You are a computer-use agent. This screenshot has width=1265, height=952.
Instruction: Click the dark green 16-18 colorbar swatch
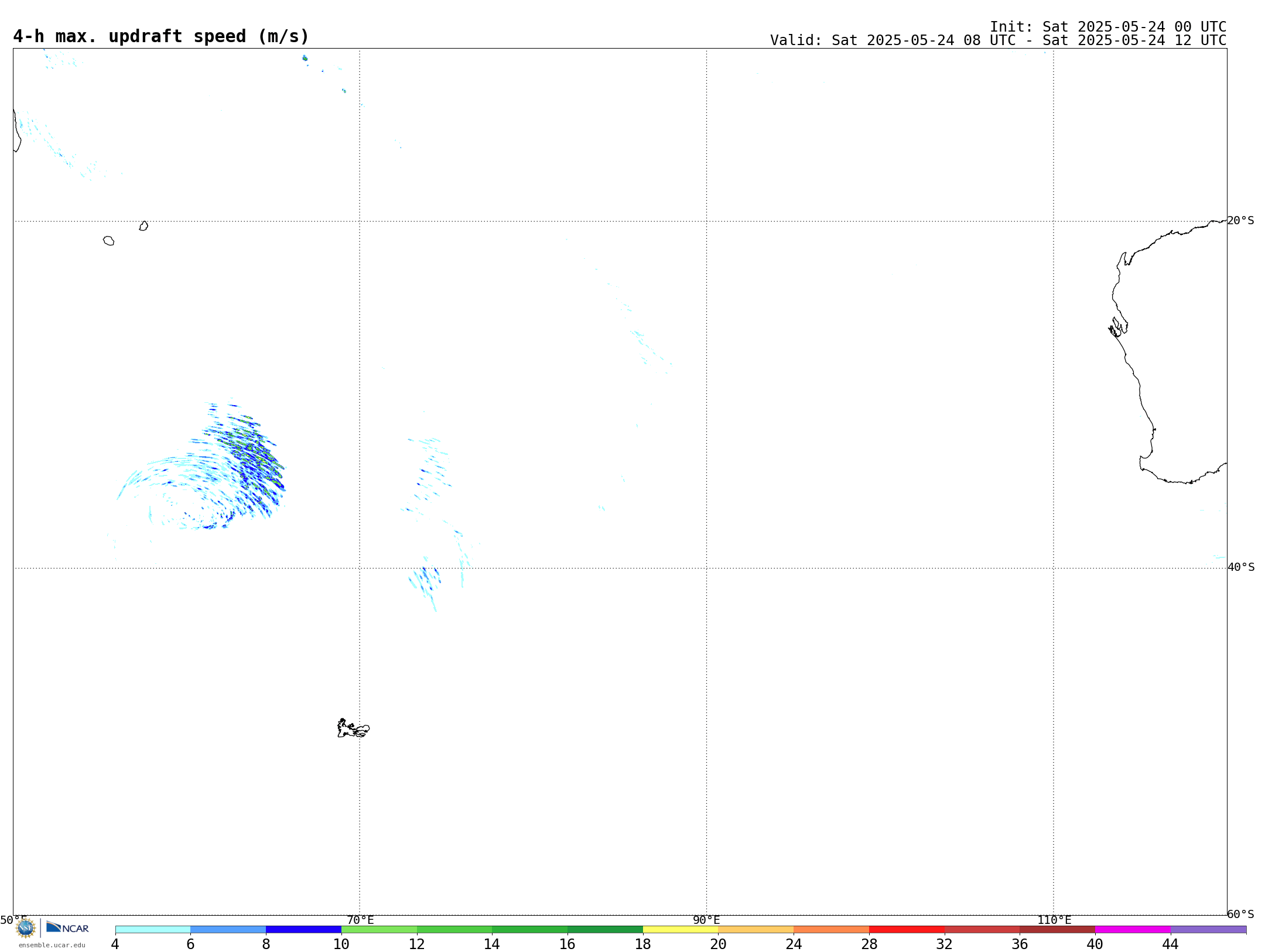click(x=605, y=930)
